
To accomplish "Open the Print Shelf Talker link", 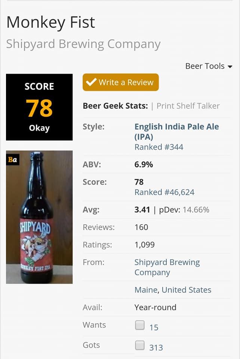I will (x=188, y=106).
